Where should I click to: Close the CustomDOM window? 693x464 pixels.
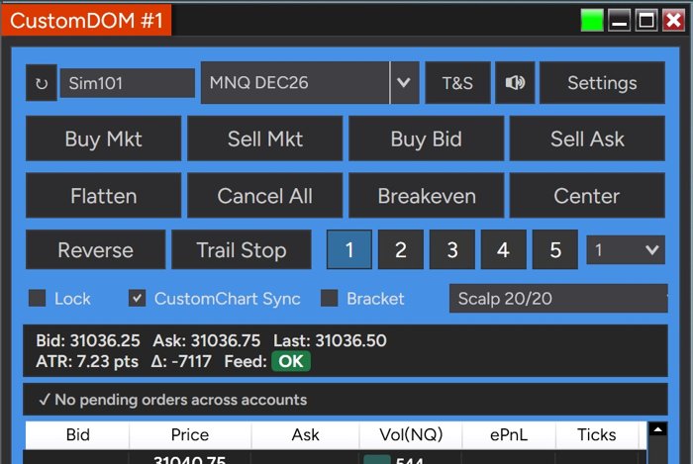(673, 21)
